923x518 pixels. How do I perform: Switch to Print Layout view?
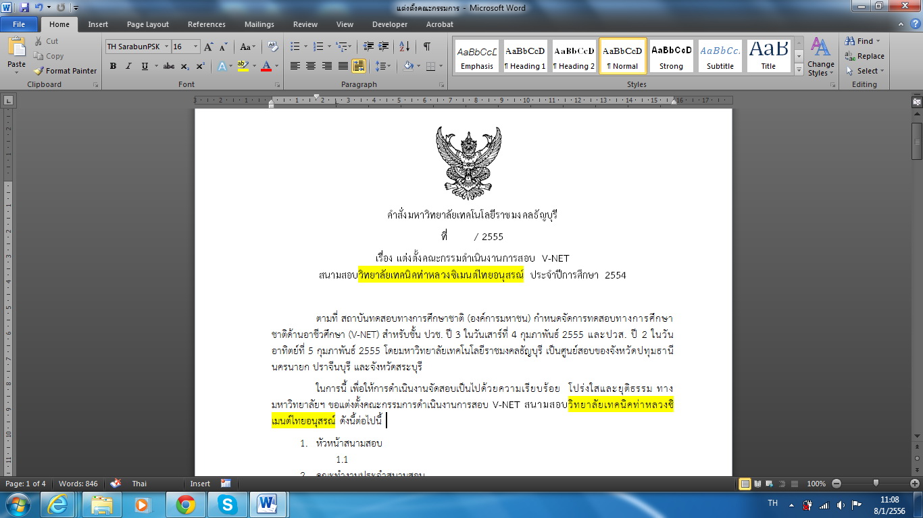745,484
